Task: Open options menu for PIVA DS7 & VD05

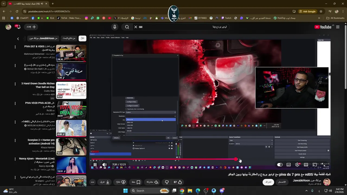Action: [x=15, y=47]
